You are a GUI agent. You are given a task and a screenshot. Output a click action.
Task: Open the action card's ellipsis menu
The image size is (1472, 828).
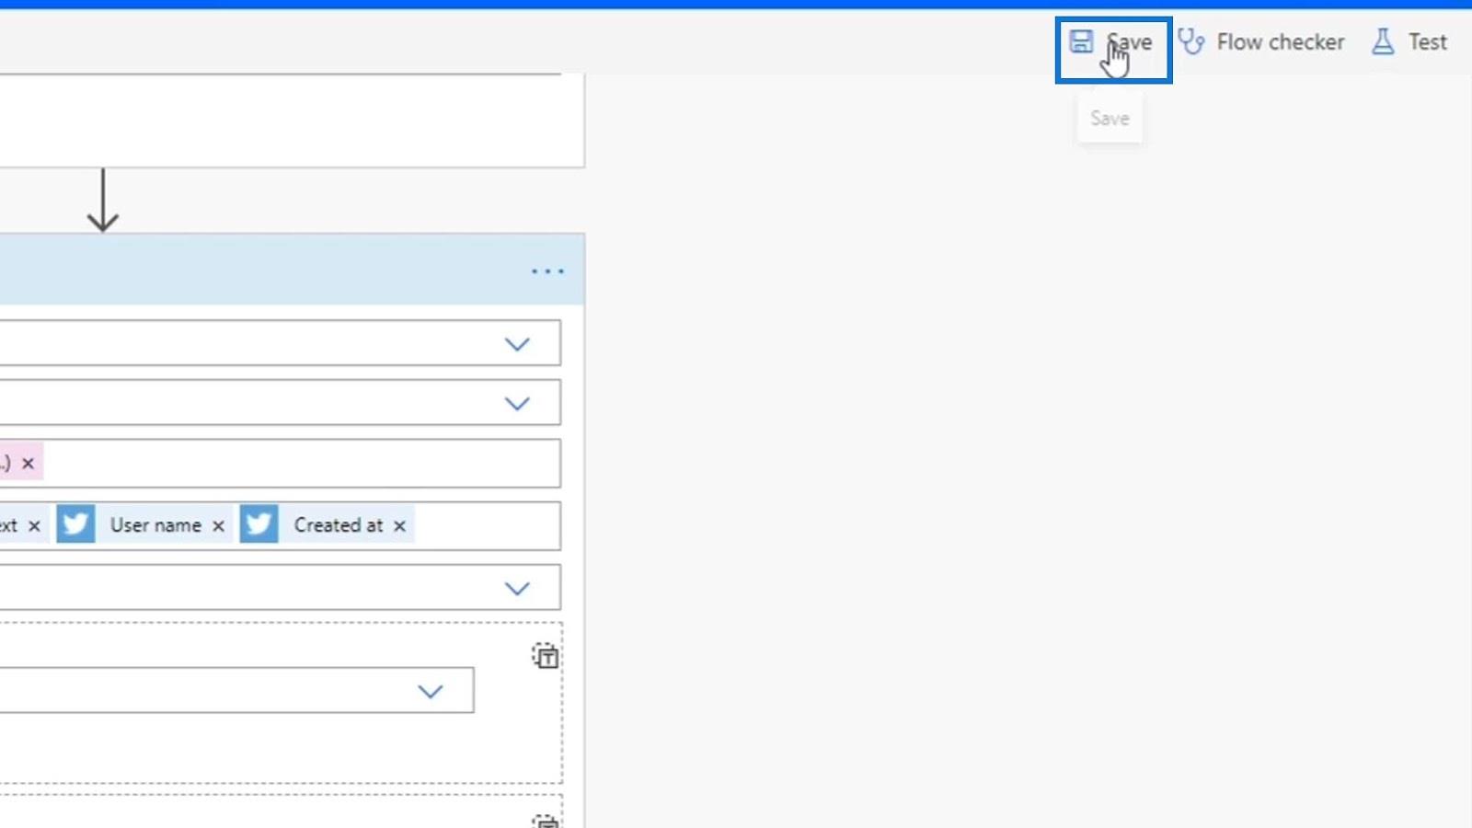547,271
